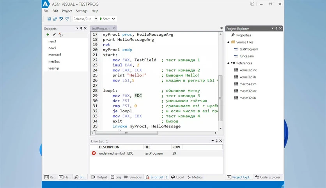Select the new3 snippet
The image size is (326, 188).
point(52,42)
